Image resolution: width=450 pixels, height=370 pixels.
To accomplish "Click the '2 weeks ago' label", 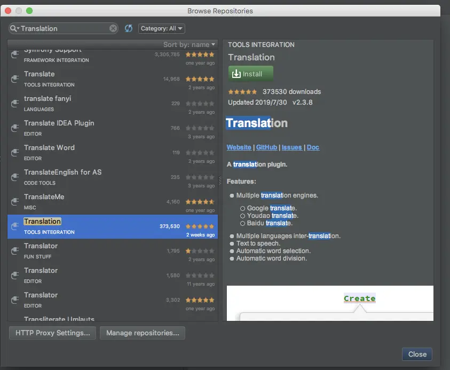I will pos(200,235).
